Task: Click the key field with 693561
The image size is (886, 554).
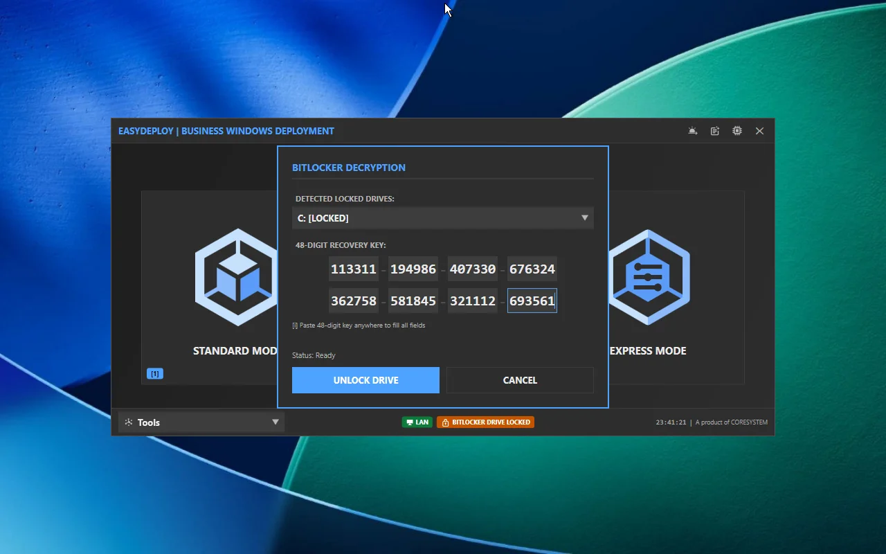Action: pyautogui.click(x=532, y=301)
